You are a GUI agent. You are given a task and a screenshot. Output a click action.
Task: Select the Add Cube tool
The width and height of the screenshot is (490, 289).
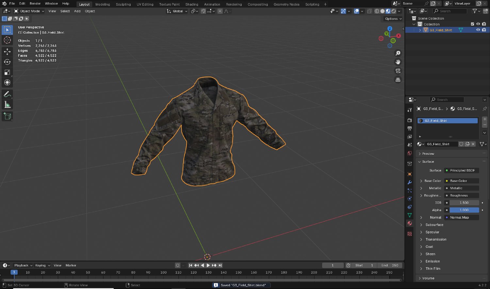[7, 116]
